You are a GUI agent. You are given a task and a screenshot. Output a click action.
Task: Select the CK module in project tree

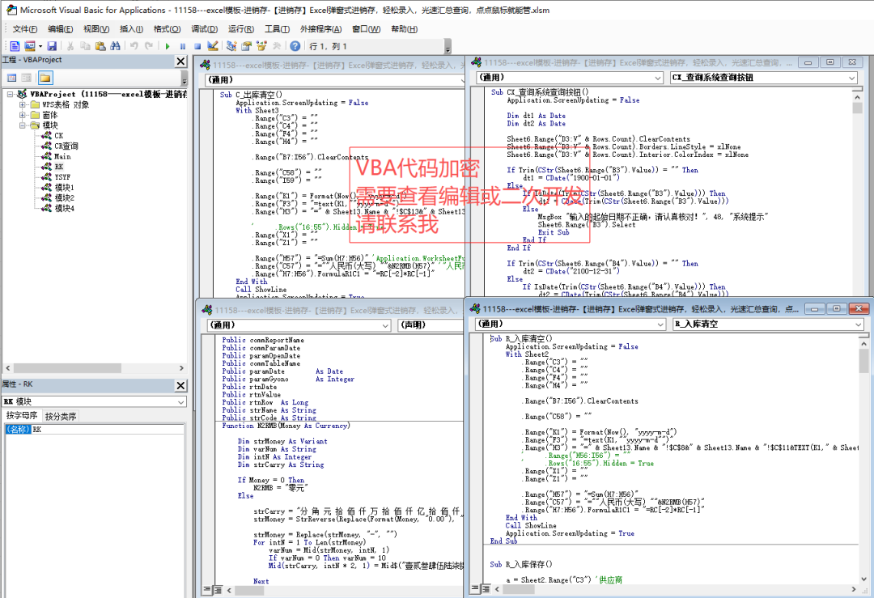[x=58, y=136]
